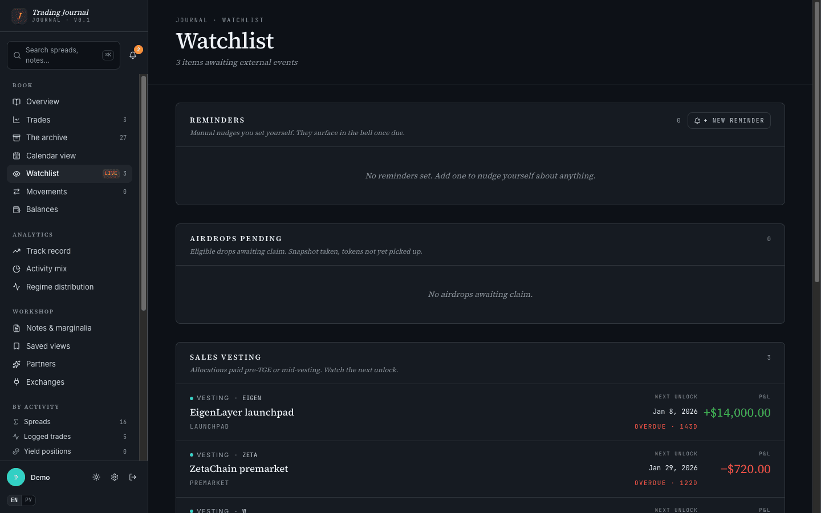
Task: Open Notes & marginalia
Action: click(70, 328)
